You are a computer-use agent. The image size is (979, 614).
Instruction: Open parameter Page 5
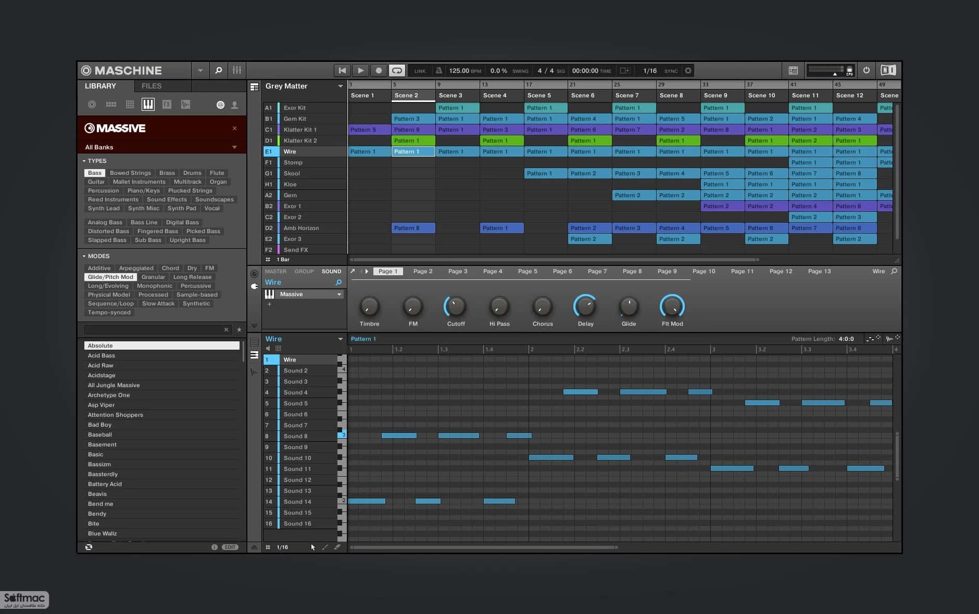(x=528, y=271)
